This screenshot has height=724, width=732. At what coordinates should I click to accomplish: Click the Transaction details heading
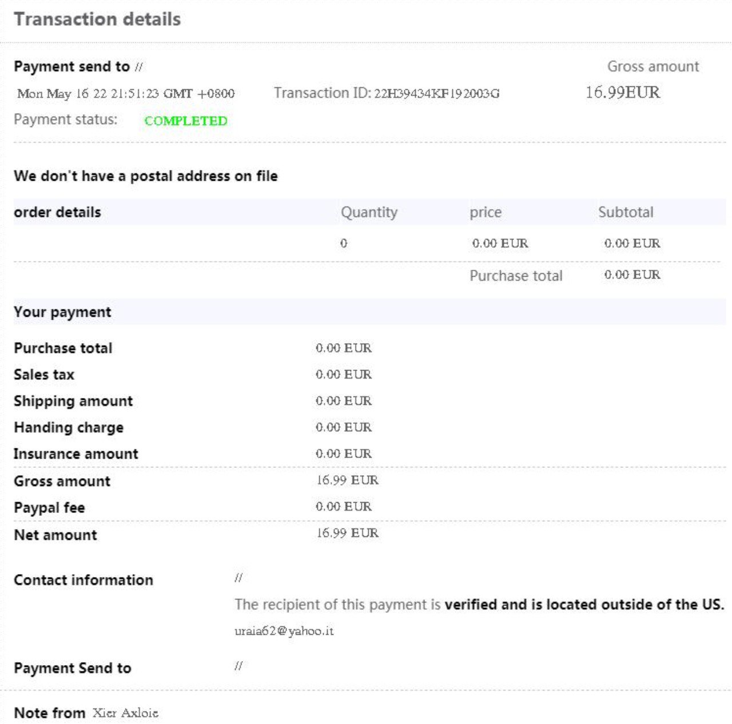pos(97,19)
